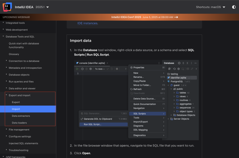The width and height of the screenshot is (239, 158).
Task: Click the IntelliJ IDEA logo icon
Action: (x=7, y=7)
